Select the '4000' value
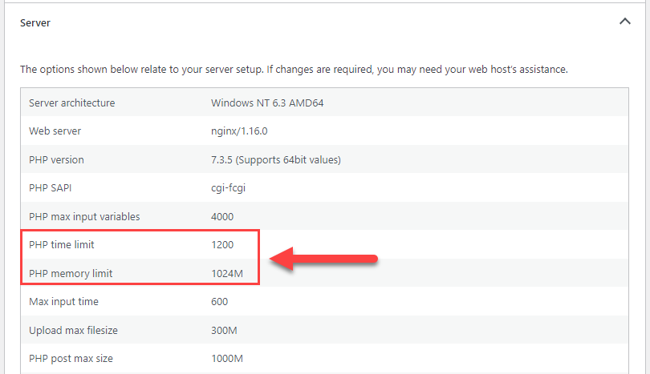 [222, 217]
